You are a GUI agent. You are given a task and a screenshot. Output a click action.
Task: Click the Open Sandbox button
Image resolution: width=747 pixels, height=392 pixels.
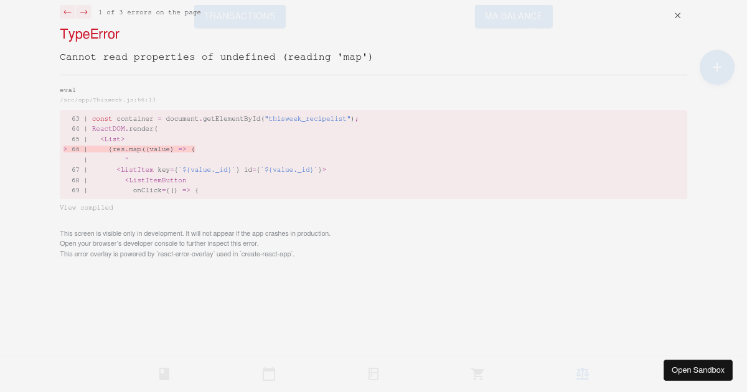point(698,370)
